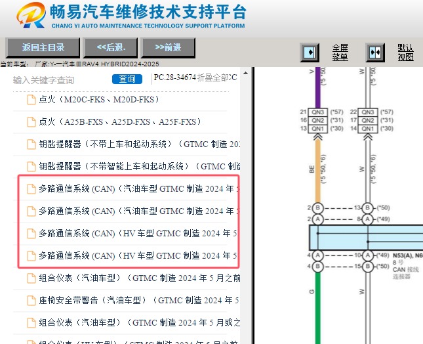Click connector circle B at pin 13 (*50)
This screenshot has height=344, width=423.
click(367, 208)
